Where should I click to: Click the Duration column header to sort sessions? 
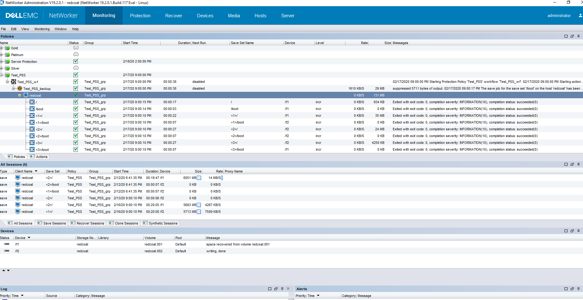click(152, 171)
